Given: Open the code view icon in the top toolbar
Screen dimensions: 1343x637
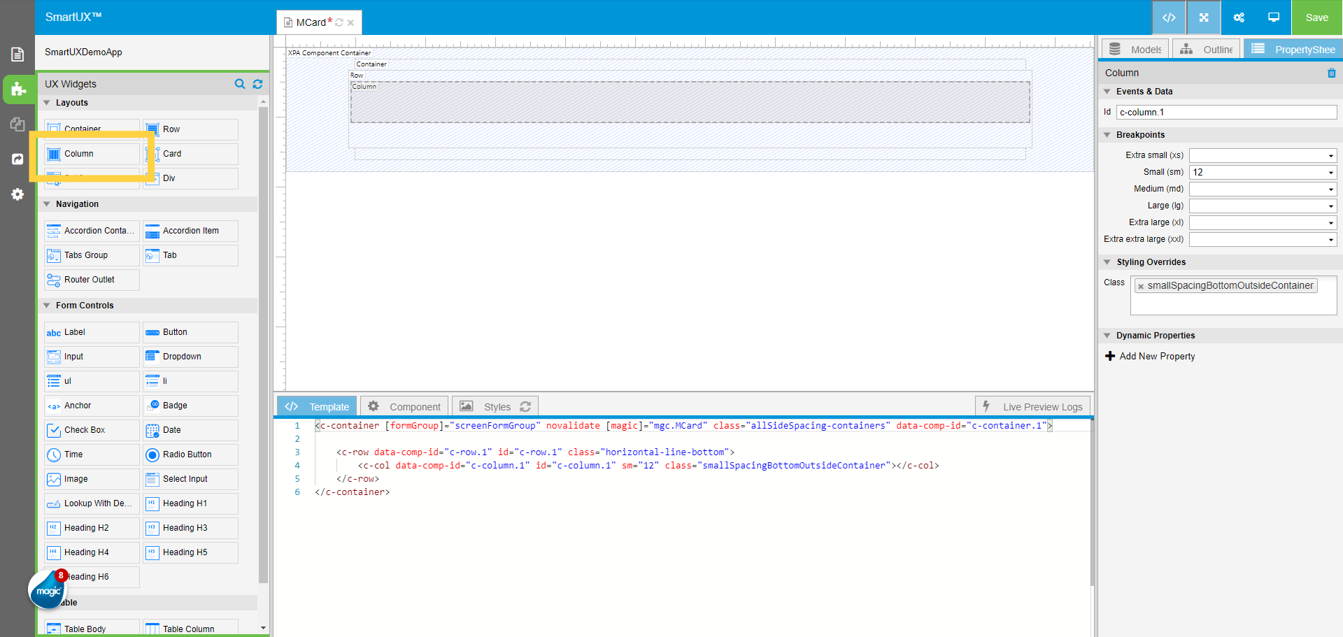Looking at the screenshot, I should click(1169, 17).
